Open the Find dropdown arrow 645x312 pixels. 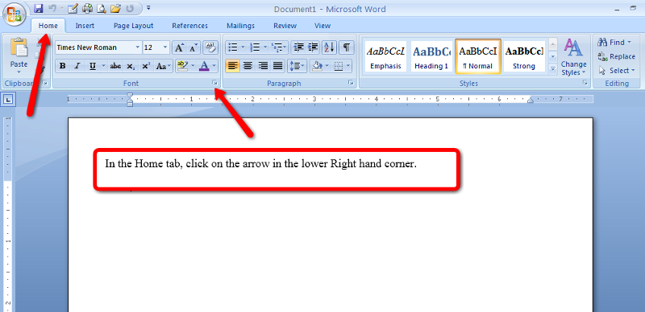tap(630, 43)
